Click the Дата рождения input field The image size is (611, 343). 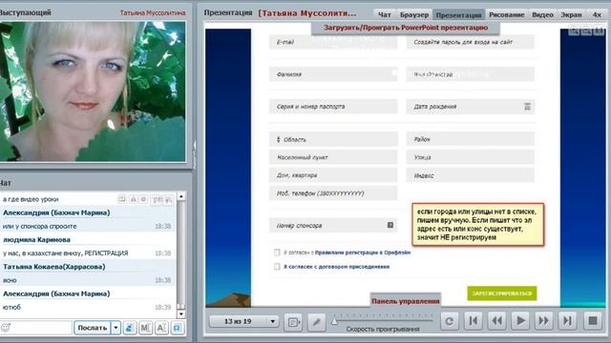[471, 107]
